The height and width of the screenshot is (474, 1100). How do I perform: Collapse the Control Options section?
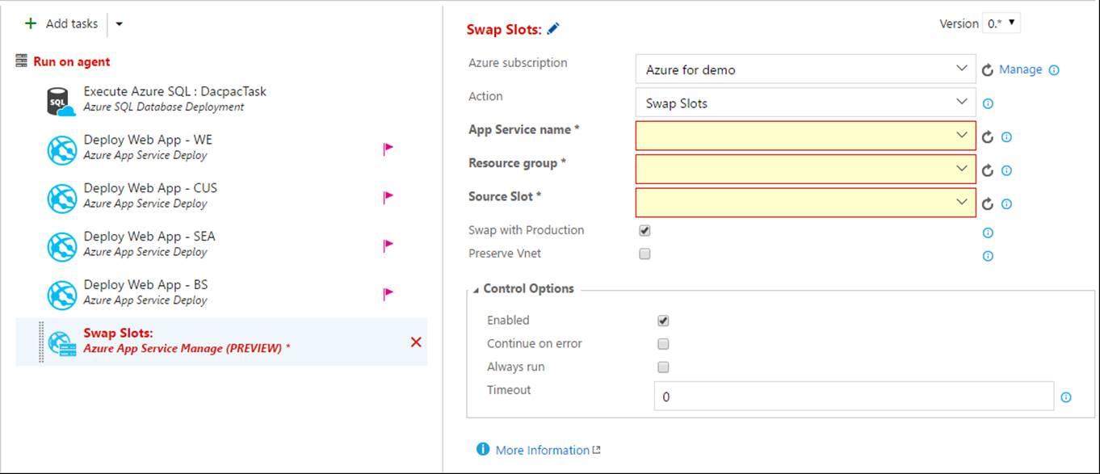476,289
